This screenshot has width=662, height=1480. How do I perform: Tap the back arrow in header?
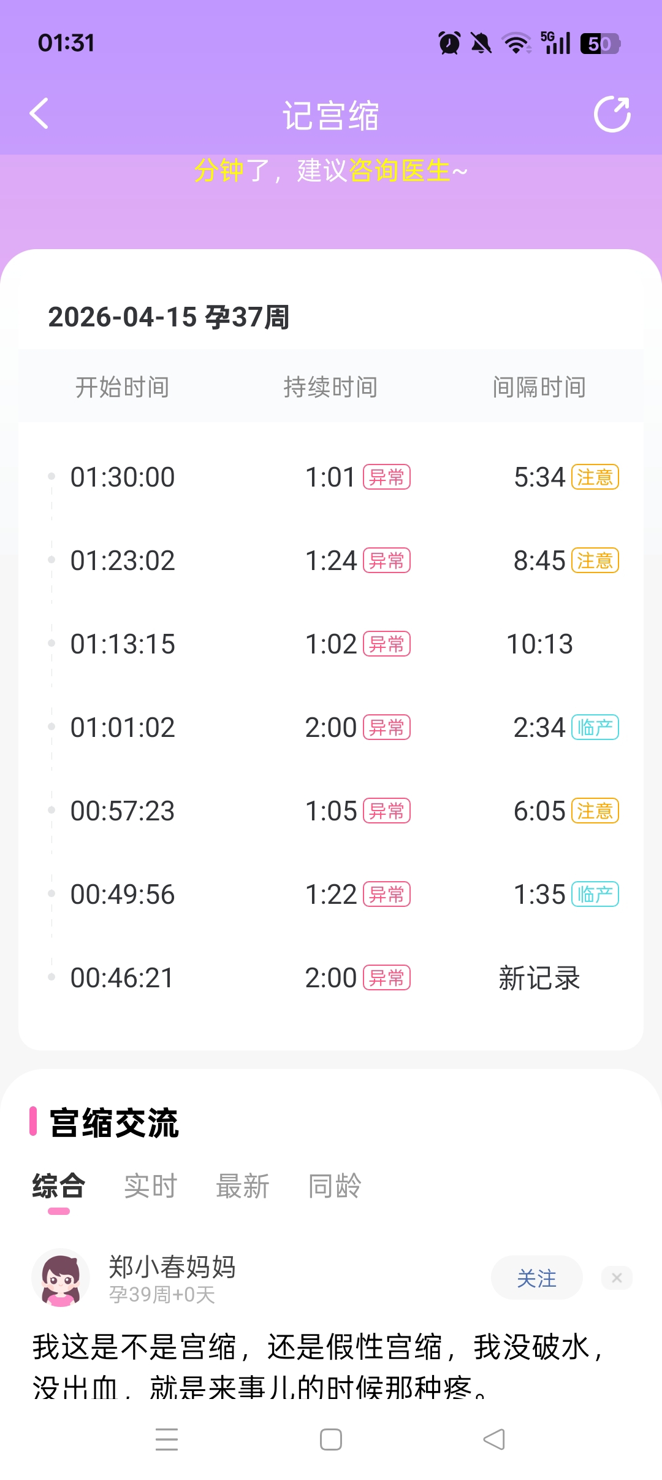point(39,114)
